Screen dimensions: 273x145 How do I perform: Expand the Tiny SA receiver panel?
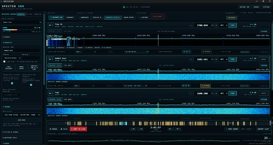[264, 31]
